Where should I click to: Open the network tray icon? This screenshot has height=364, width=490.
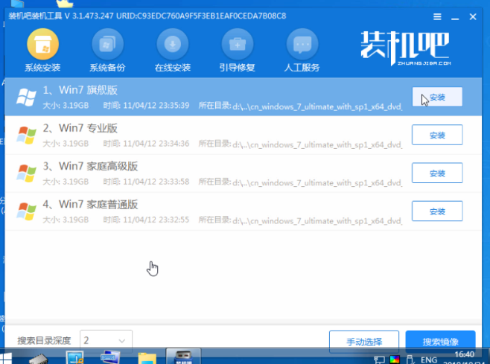pyautogui.click(x=379, y=360)
